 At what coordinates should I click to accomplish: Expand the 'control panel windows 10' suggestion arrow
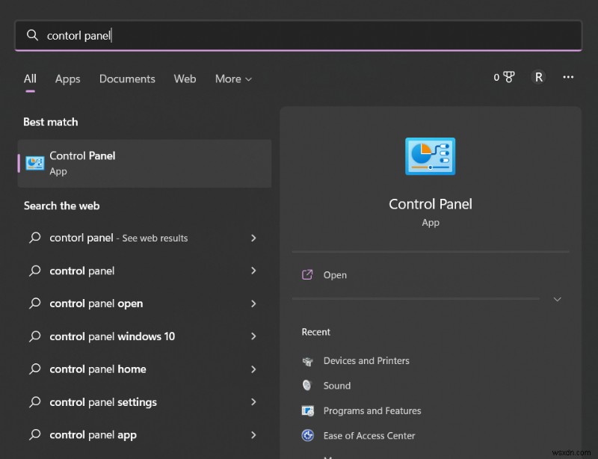point(254,336)
